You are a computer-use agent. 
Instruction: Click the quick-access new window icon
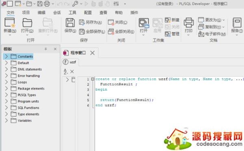18,4
